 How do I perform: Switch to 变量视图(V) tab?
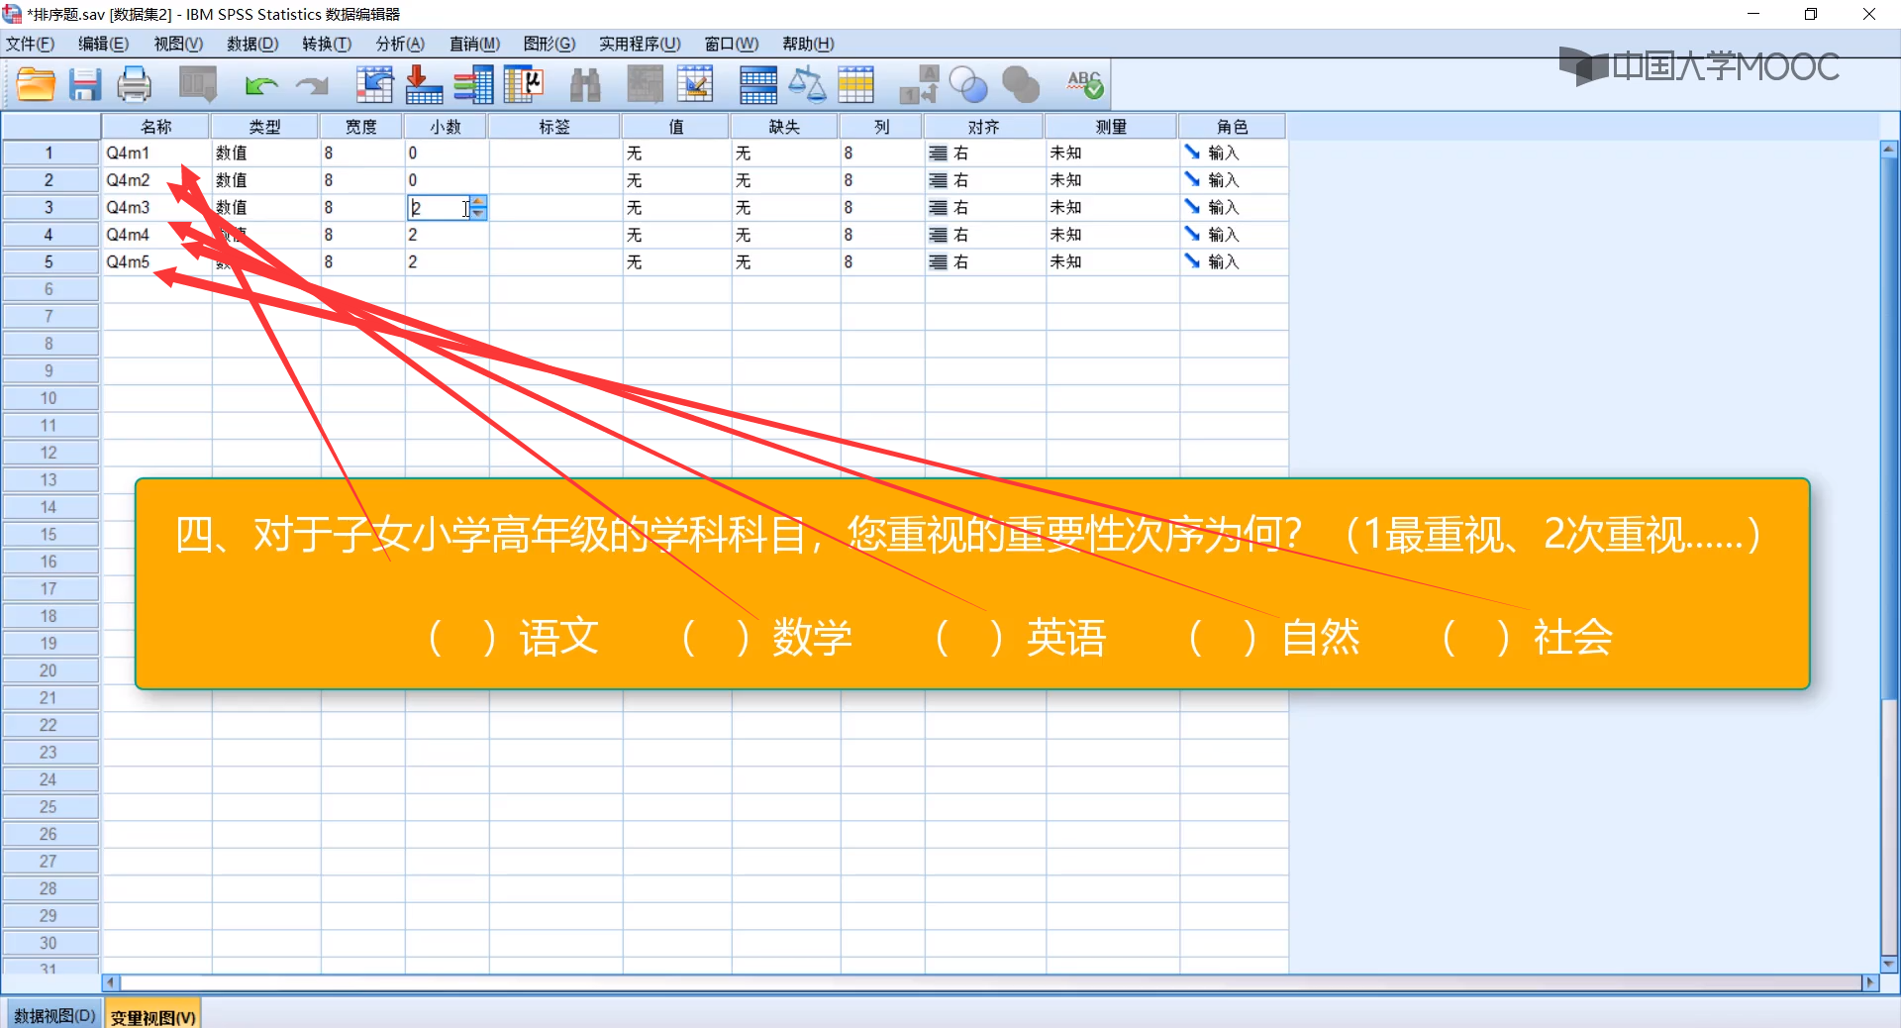(152, 1017)
